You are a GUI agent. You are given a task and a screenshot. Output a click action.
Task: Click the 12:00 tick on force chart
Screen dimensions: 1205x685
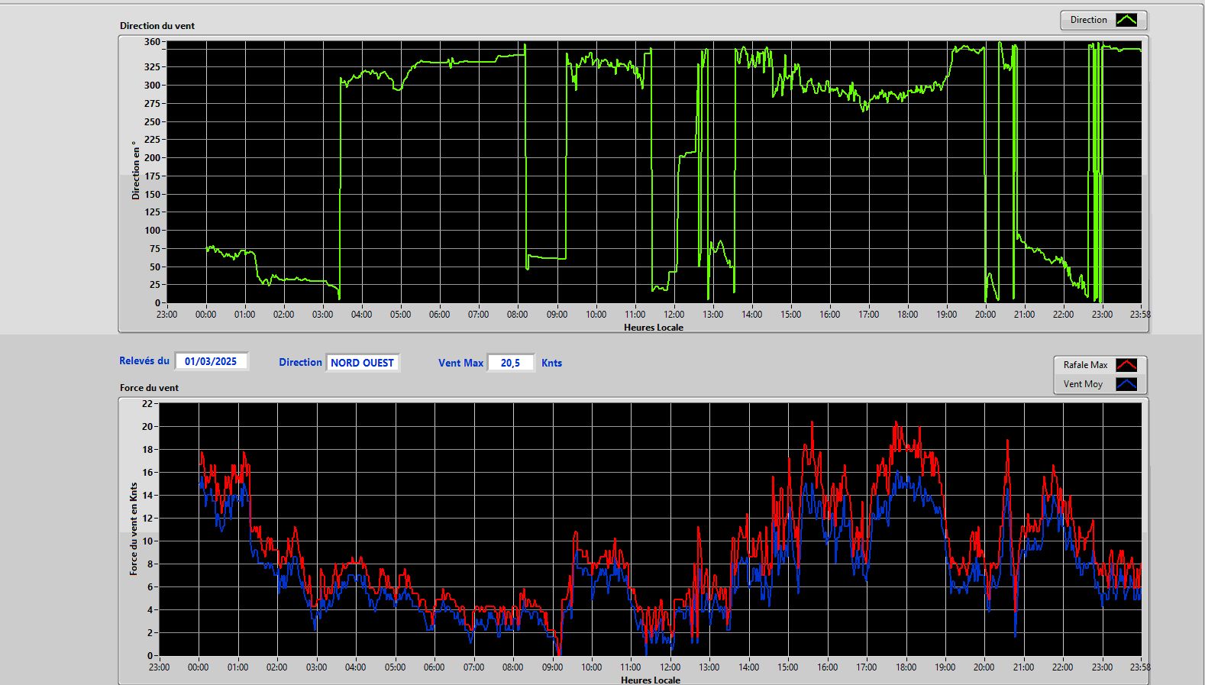670,667
